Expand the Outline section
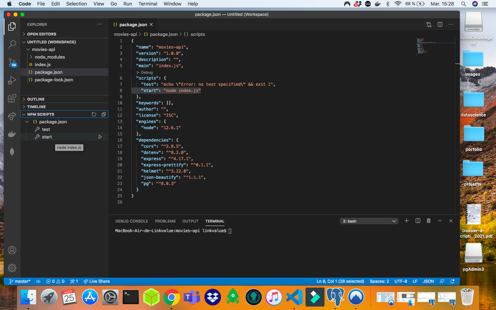This screenshot has width=496, height=310. [x=64, y=99]
